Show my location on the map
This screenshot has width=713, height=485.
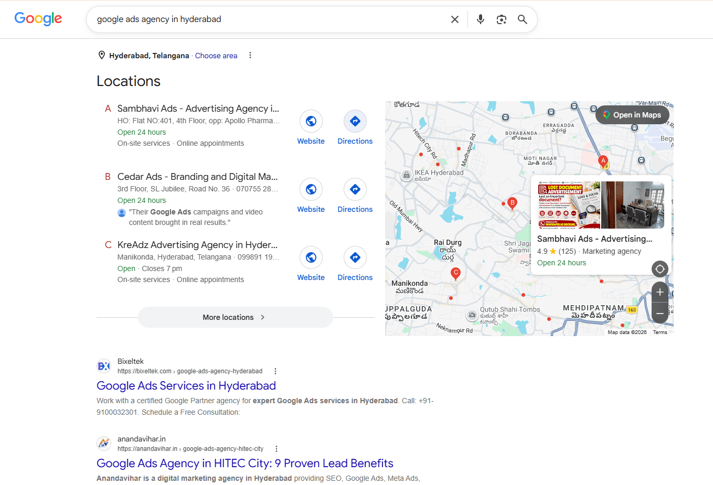pyautogui.click(x=660, y=269)
